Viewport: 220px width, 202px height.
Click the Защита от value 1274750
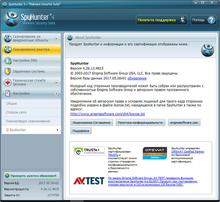pyautogui.click(x=53, y=195)
